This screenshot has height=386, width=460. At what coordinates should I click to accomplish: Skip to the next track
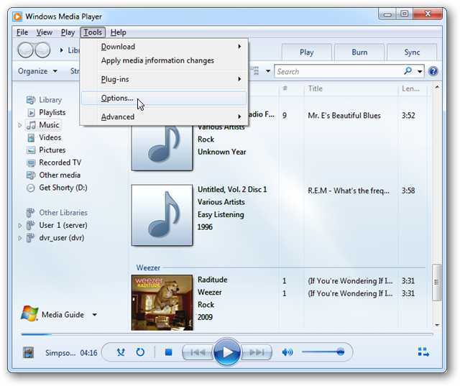click(x=257, y=352)
